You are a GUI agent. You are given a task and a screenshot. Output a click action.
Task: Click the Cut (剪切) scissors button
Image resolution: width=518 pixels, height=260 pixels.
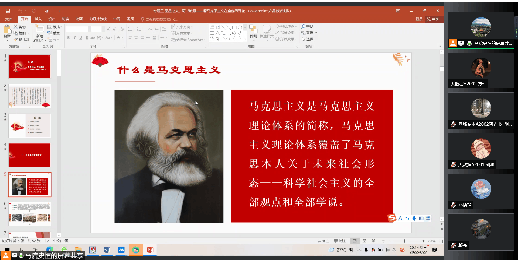[20, 27]
